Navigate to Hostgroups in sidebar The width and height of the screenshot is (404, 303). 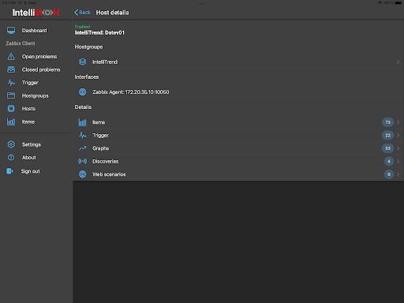(36, 95)
